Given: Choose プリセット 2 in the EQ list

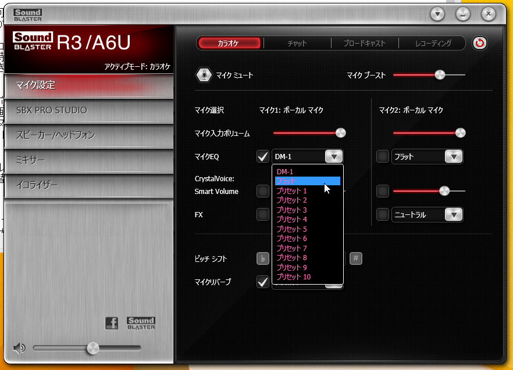Looking at the screenshot, I should coord(308,200).
